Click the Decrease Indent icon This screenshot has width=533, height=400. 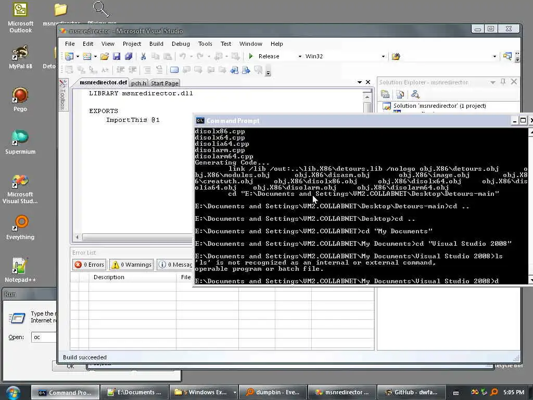120,70
